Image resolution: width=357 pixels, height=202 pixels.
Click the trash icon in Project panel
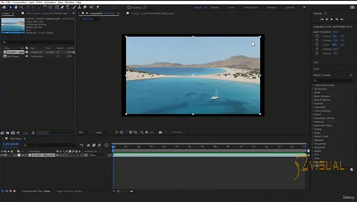34,133
